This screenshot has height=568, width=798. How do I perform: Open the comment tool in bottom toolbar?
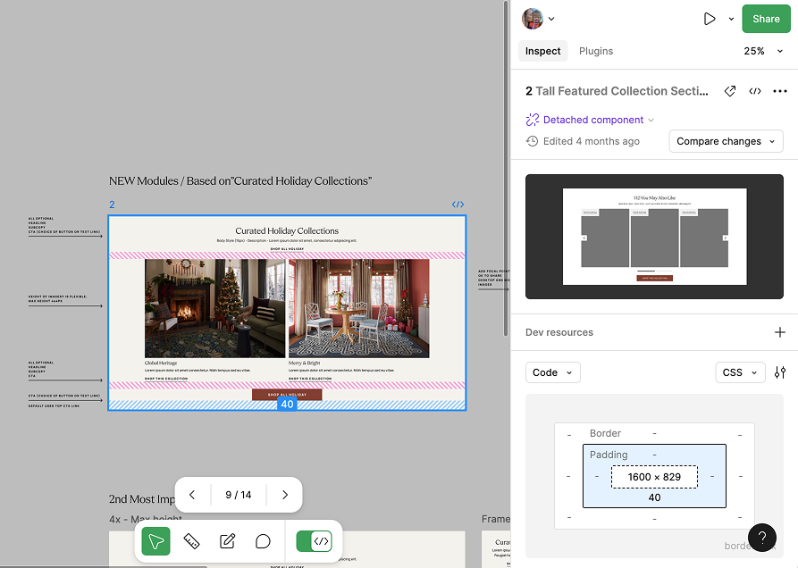coord(263,540)
